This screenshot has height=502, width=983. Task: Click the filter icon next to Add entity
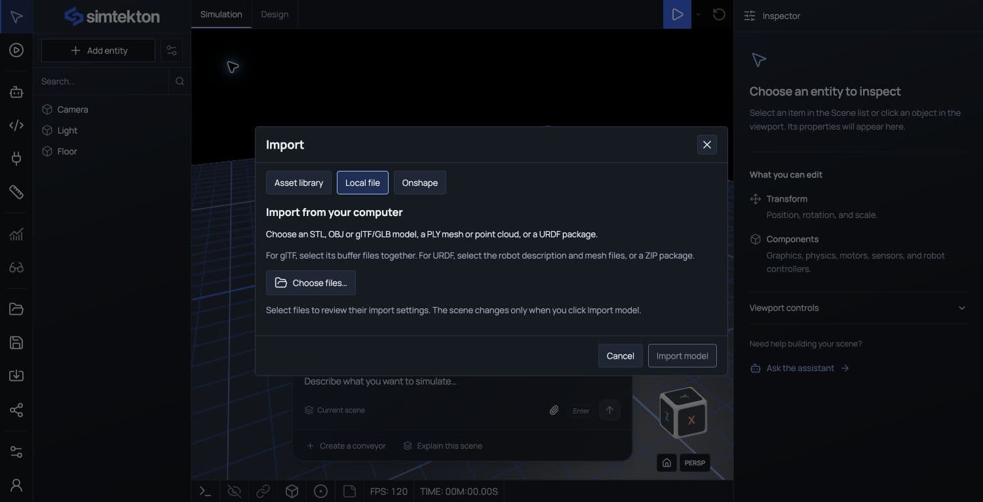coord(172,50)
